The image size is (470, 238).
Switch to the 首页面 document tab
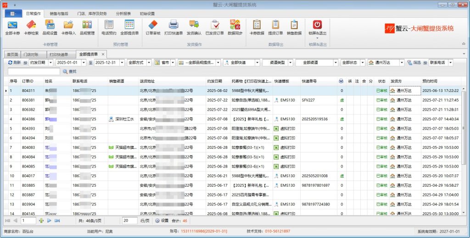12,54
